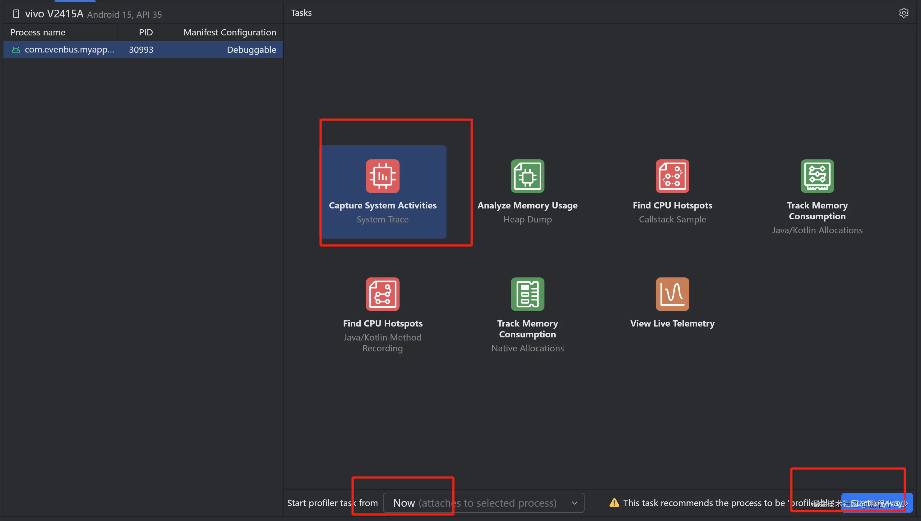Open the View Live Telemetry task icon
Viewport: 921px width, 521px height.
pos(672,294)
